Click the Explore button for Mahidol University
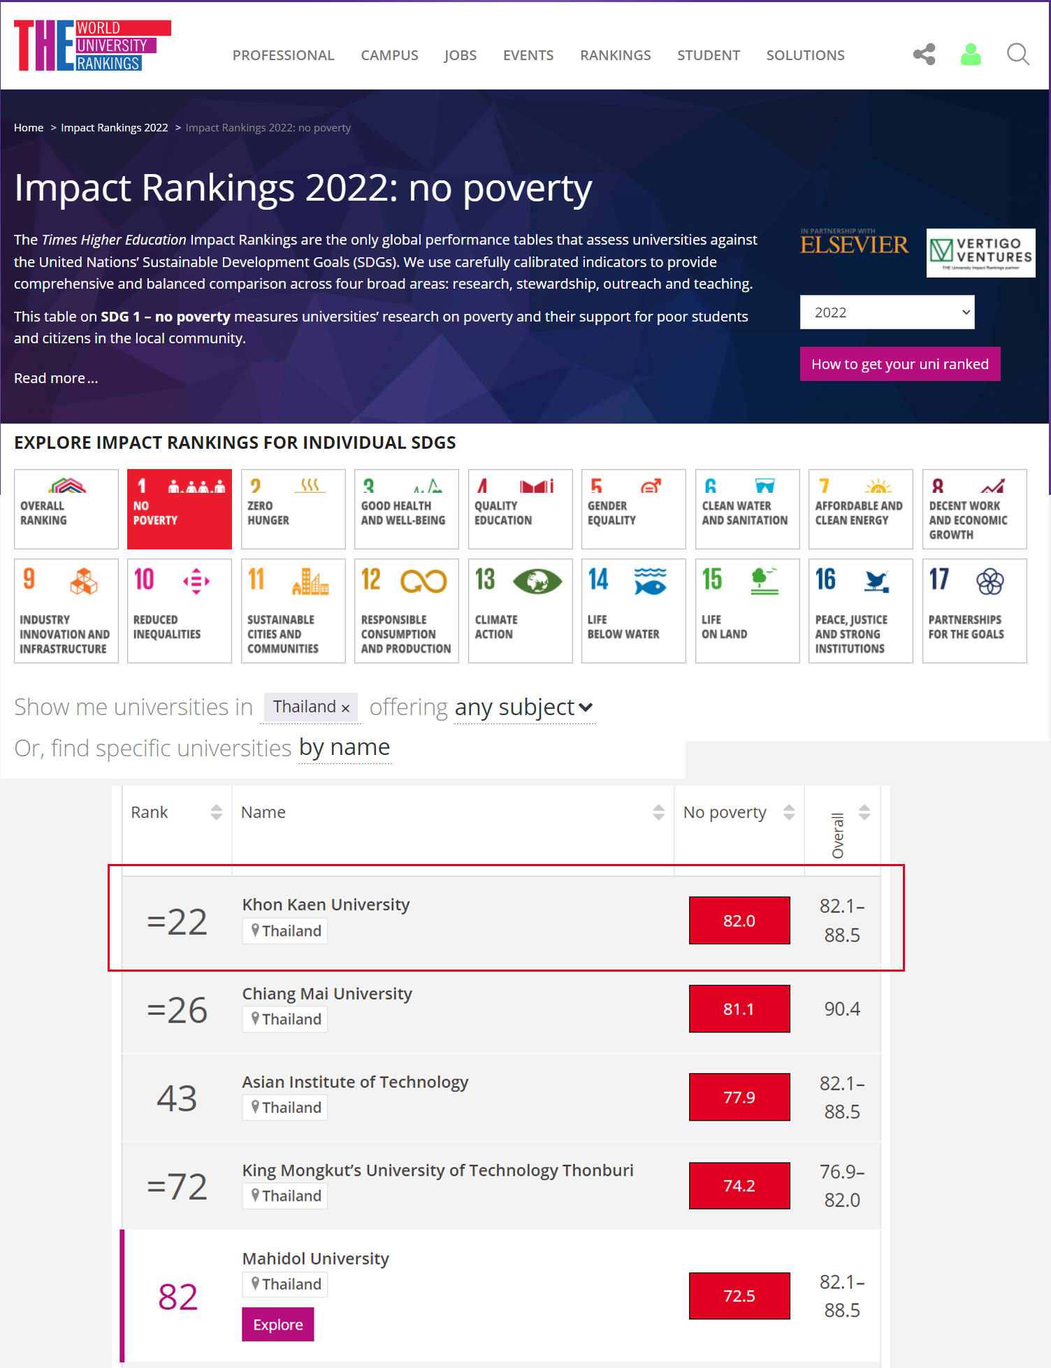The height and width of the screenshot is (1368, 1051). tap(278, 1325)
